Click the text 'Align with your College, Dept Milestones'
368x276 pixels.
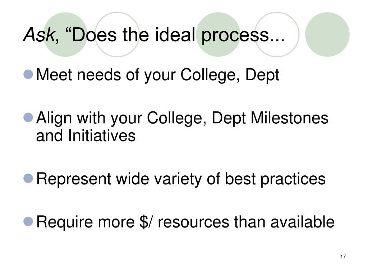pyautogui.click(x=182, y=118)
